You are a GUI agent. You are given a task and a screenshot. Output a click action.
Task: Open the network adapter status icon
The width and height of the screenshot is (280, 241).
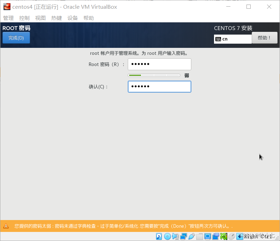(x=183, y=236)
